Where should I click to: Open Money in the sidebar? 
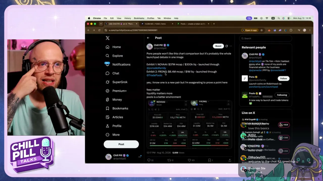tap(114, 100)
